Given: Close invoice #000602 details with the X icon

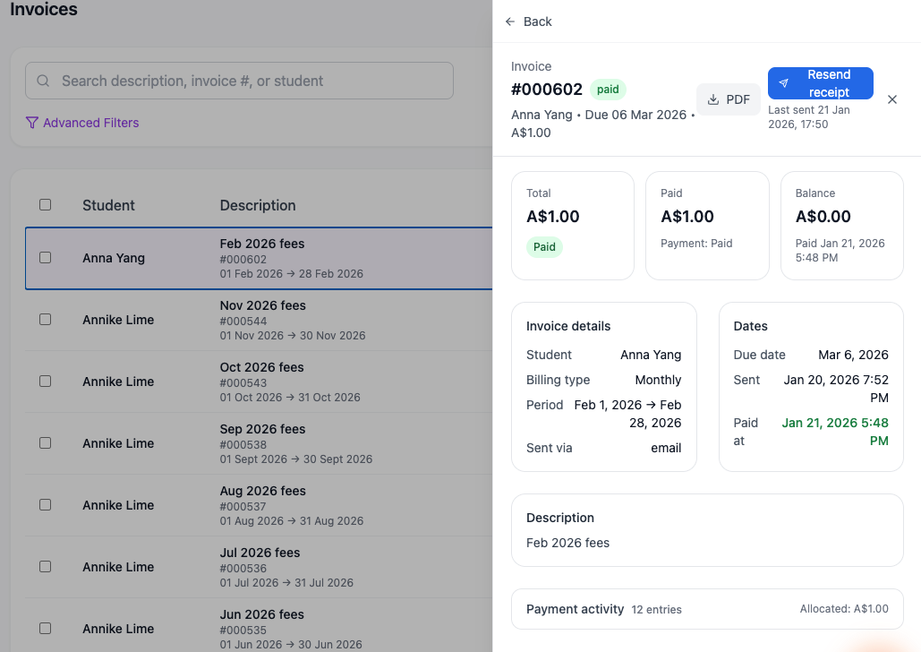Looking at the screenshot, I should [x=891, y=99].
